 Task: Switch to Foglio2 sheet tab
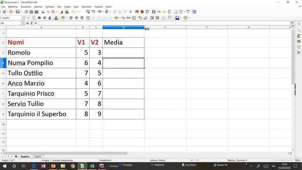click(x=38, y=156)
